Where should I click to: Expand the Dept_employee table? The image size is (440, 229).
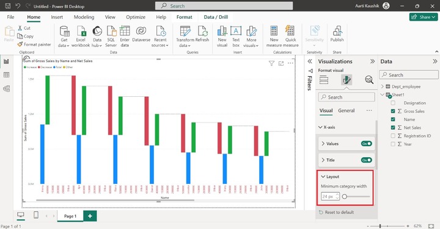[x=382, y=86]
